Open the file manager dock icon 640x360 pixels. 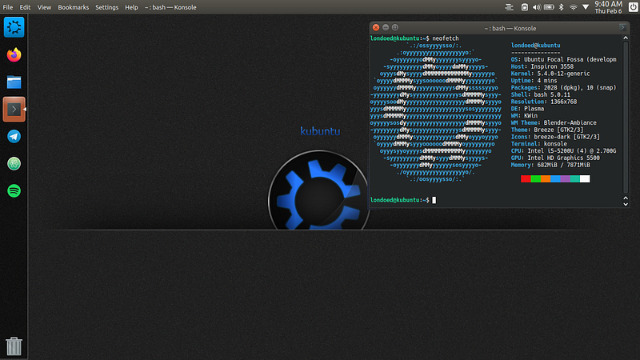pos(14,82)
